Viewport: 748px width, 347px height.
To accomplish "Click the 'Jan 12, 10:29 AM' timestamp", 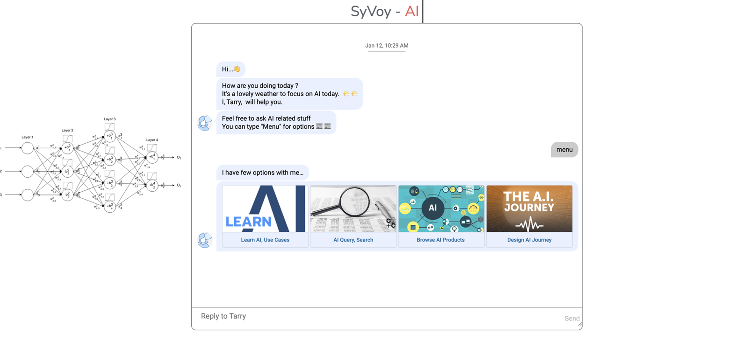I will click(387, 46).
